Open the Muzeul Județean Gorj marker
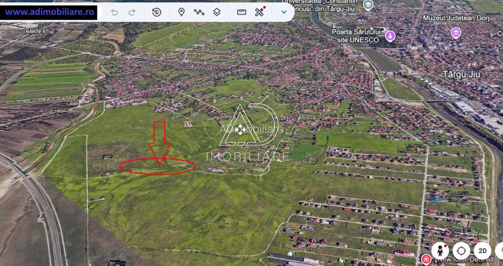The width and height of the screenshot is (503, 266). pyautogui.click(x=456, y=32)
